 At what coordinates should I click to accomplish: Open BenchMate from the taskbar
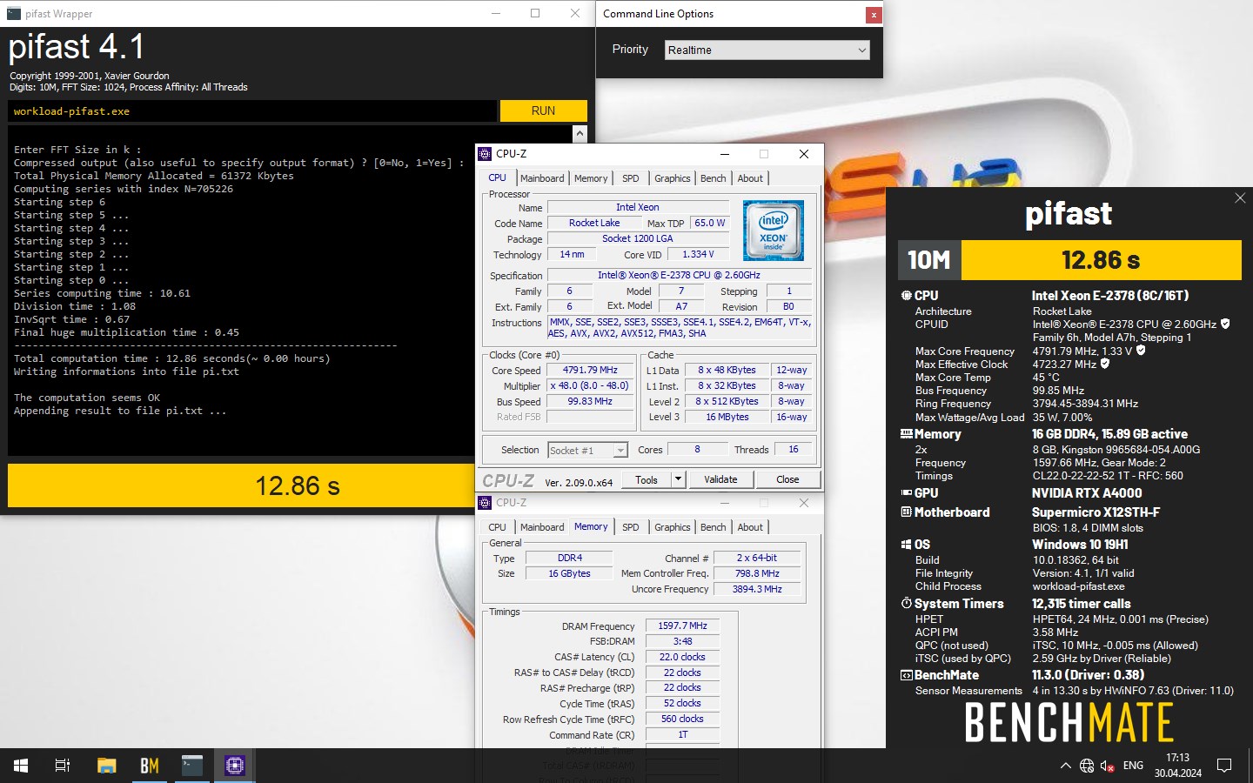(x=150, y=766)
